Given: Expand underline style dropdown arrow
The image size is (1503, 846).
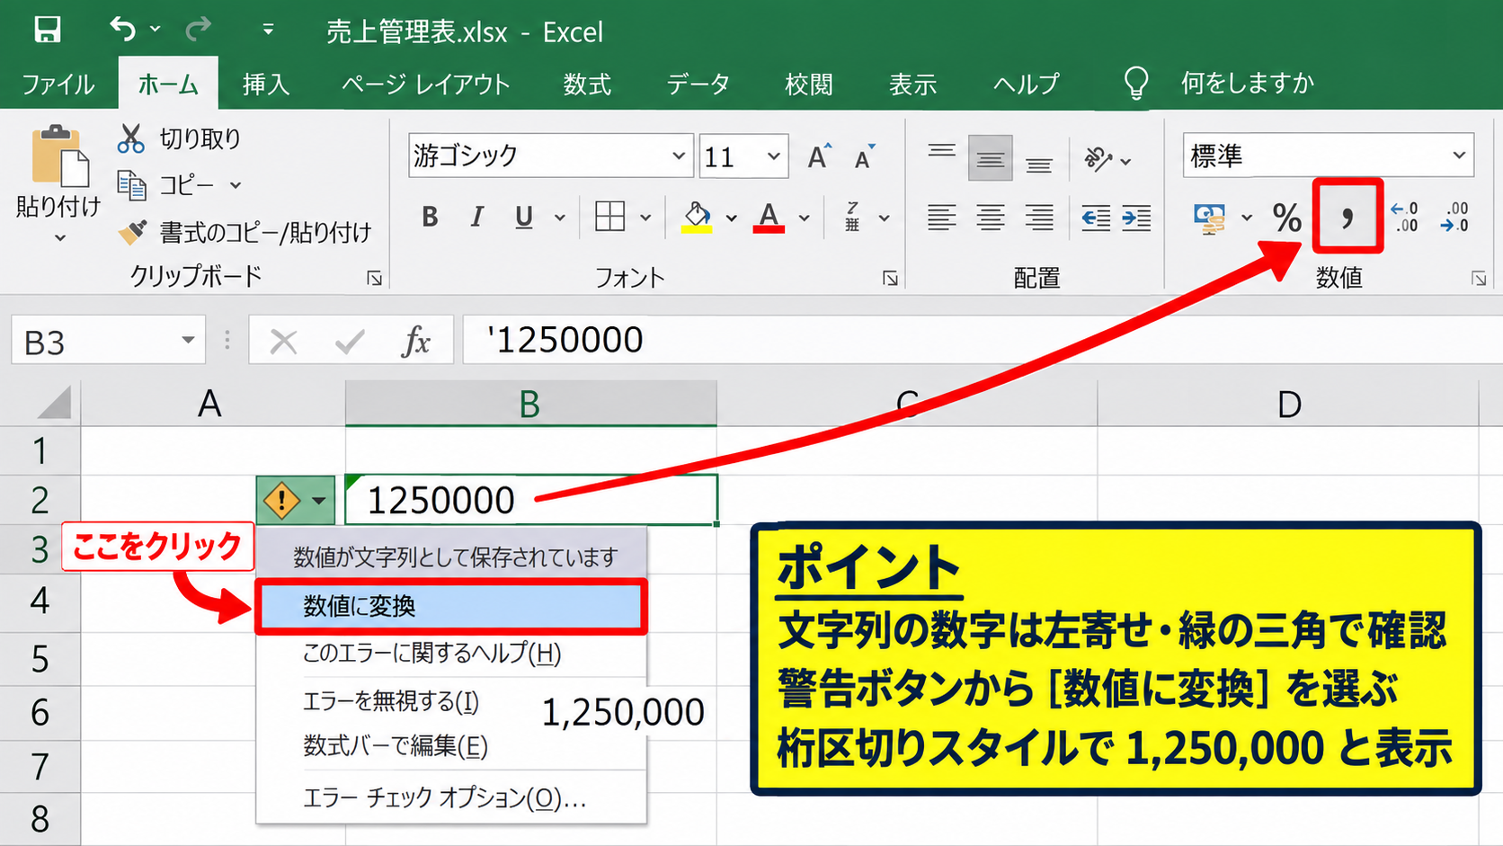Looking at the screenshot, I should point(560,218).
